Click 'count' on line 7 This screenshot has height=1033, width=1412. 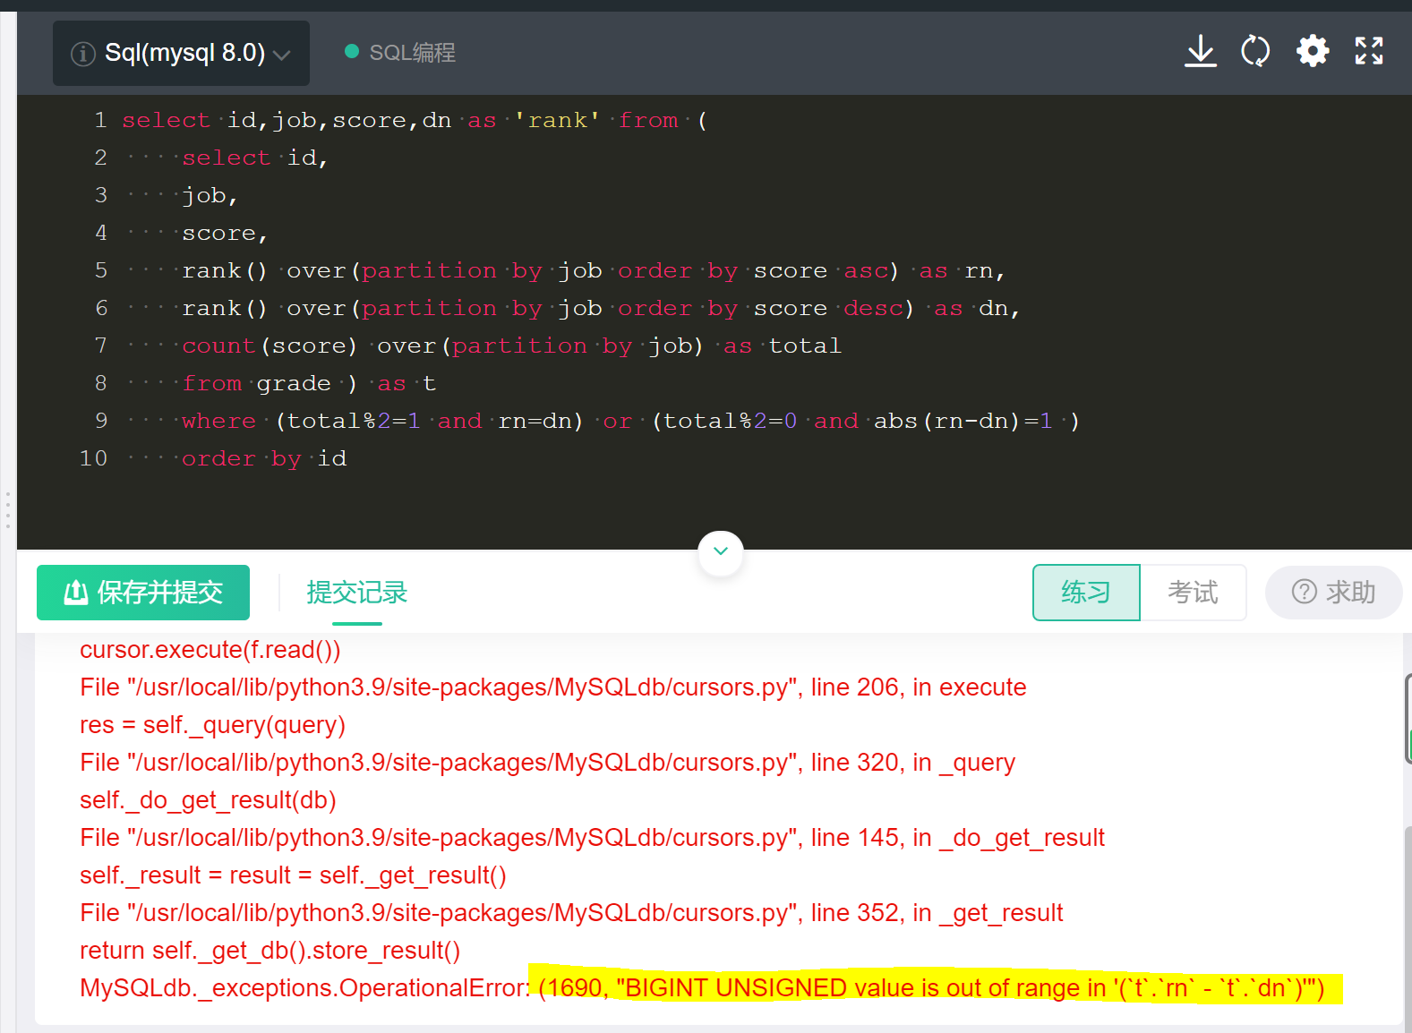(218, 346)
